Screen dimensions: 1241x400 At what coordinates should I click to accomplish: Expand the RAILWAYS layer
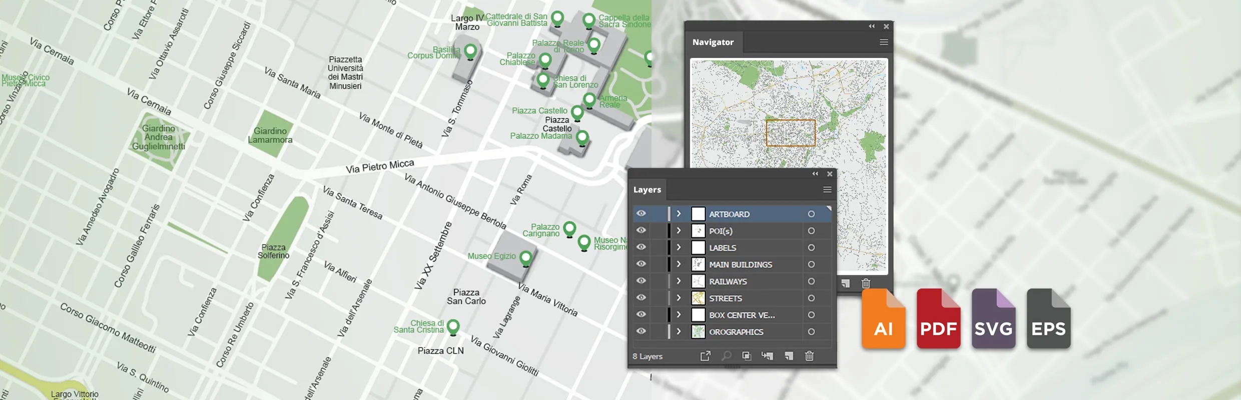pos(679,281)
